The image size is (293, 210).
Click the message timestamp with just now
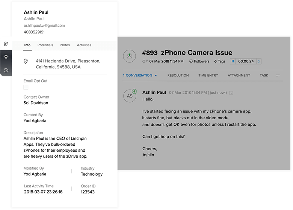pyautogui.click(x=198, y=93)
